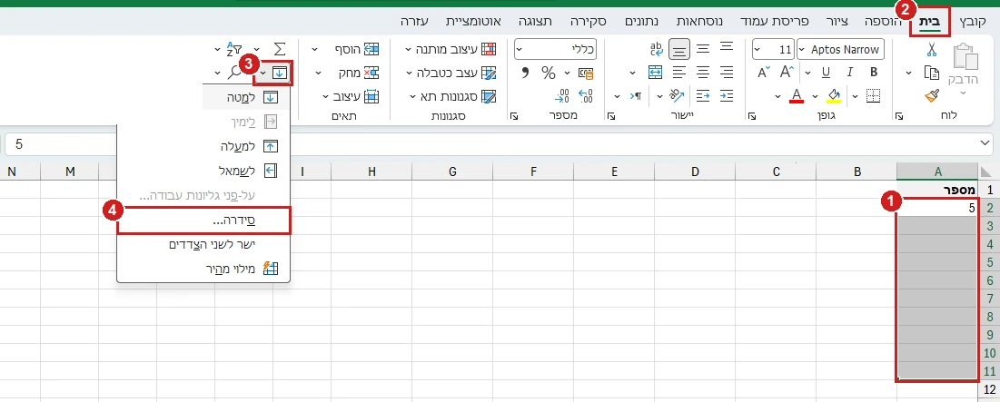Activate the Format Painter brush
The image size is (1000, 402).
[x=932, y=95]
